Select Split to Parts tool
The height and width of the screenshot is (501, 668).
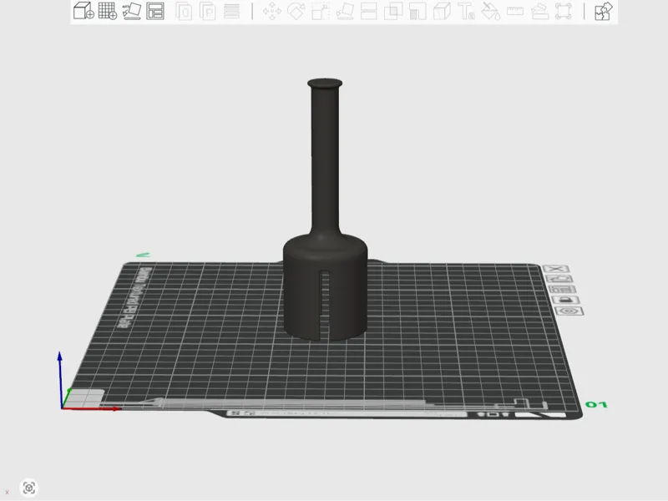click(208, 12)
